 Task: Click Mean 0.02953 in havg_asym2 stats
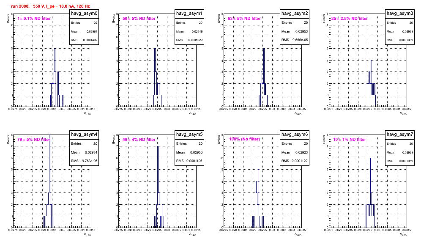tap(295, 31)
